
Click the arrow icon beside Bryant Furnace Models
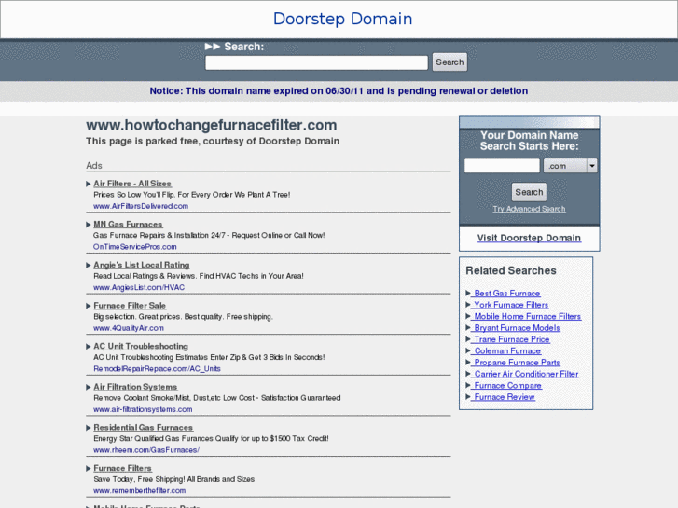pyautogui.click(x=468, y=328)
